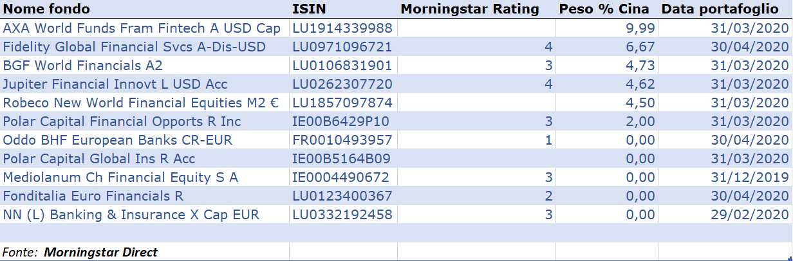Select the Peso % Cina column header
Screen dimensions: 793x261
point(605,9)
